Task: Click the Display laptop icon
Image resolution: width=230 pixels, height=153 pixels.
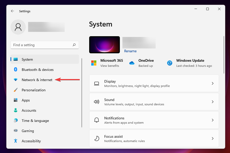Action: 97,83
